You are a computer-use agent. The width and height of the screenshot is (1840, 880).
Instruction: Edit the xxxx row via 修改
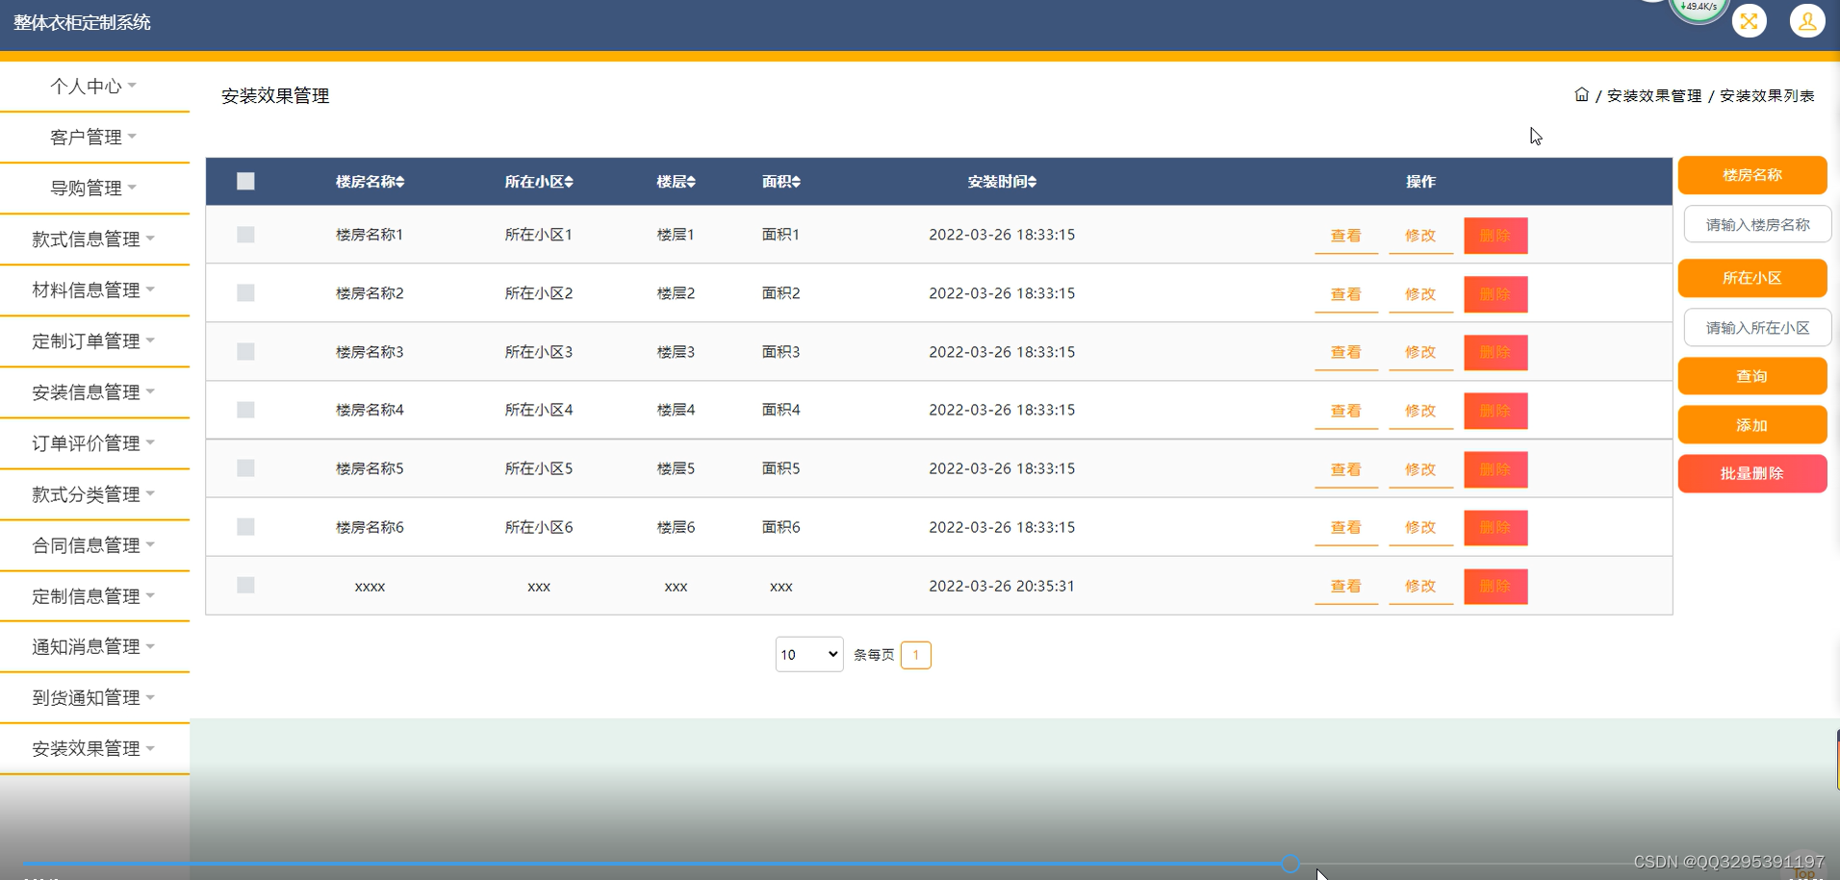(x=1420, y=586)
